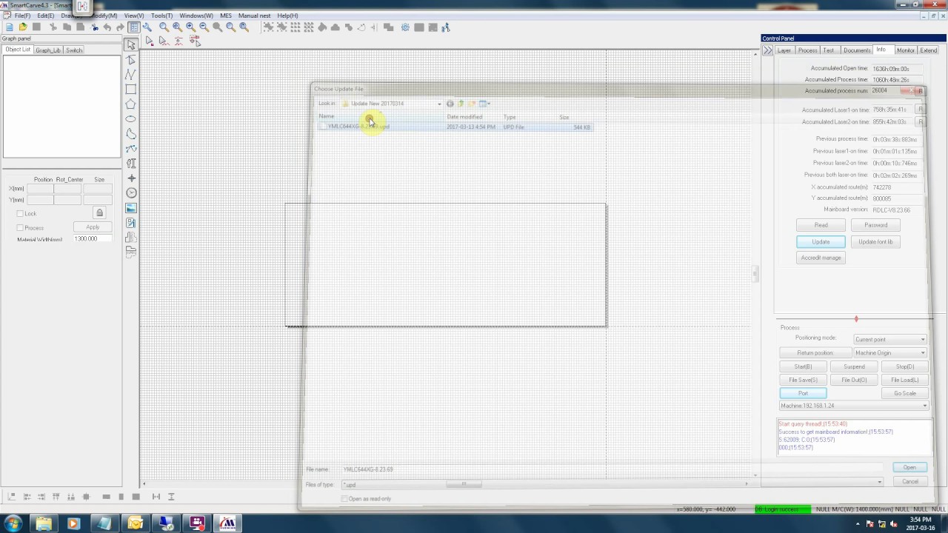Click Cancel in the file dialog
Image resolution: width=948 pixels, height=533 pixels.
909,482
